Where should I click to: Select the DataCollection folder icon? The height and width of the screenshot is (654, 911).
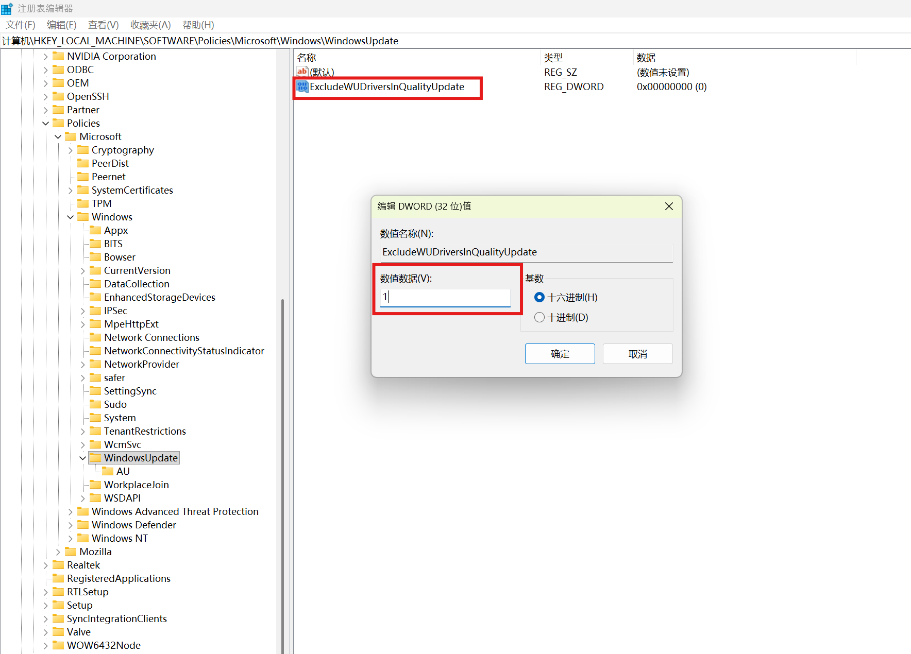(x=95, y=284)
